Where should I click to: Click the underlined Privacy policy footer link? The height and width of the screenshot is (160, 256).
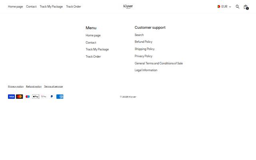point(16,86)
